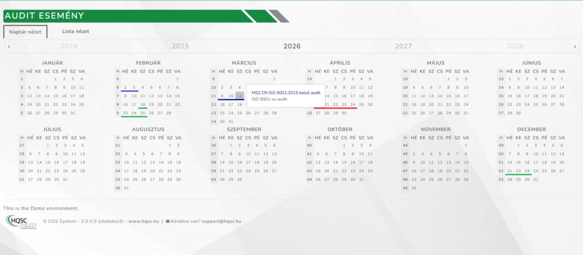
Task: Click the current year 2026 label
Action: click(x=292, y=47)
